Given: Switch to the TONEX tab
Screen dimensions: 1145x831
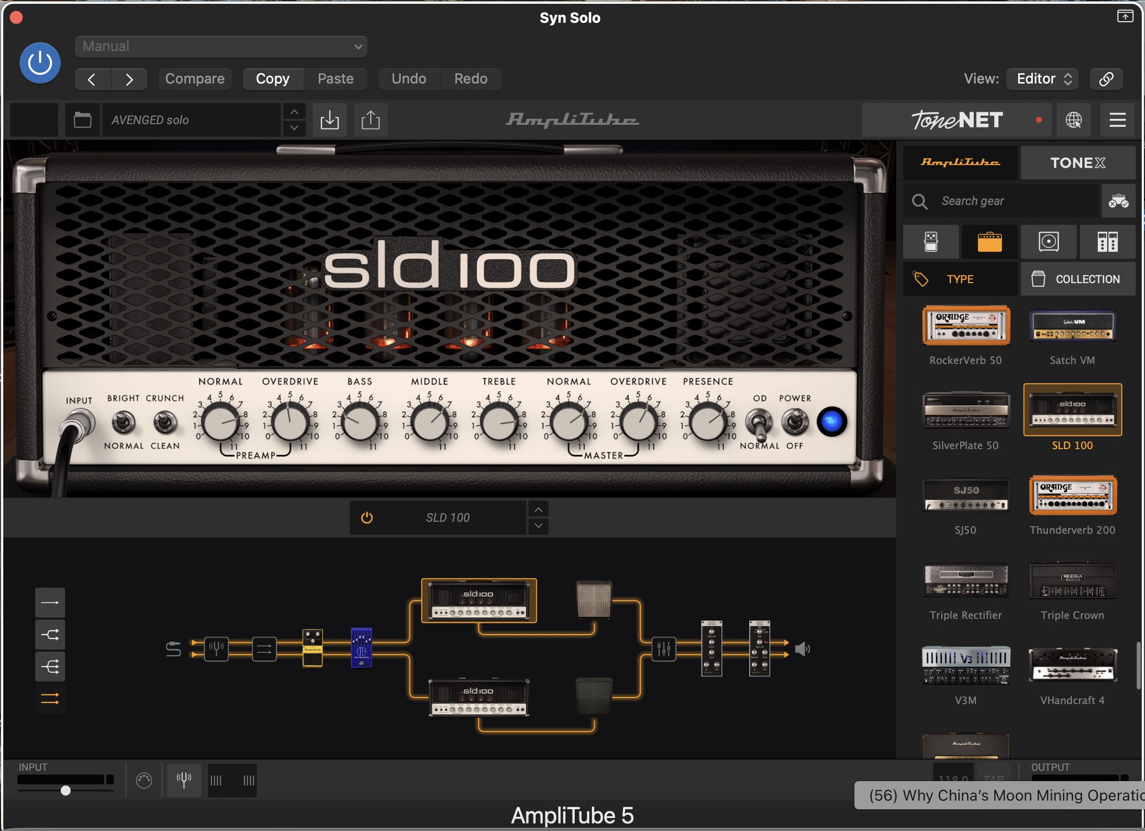Looking at the screenshot, I should pyautogui.click(x=1078, y=163).
